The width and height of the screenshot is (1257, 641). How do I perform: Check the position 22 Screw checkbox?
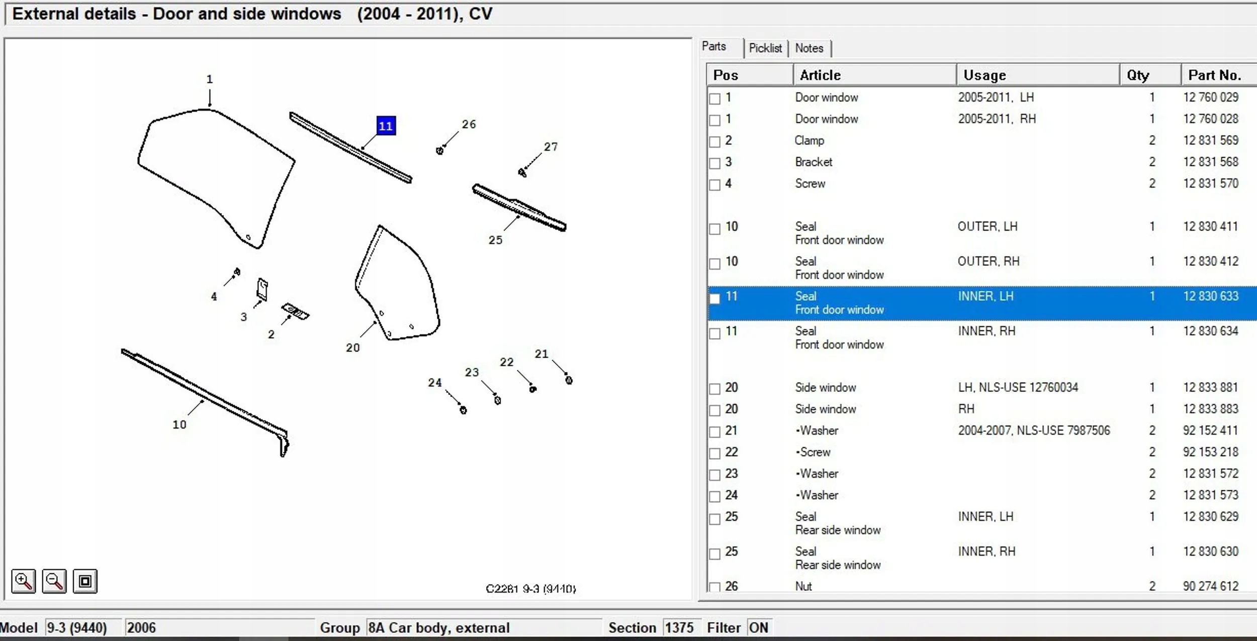(714, 454)
